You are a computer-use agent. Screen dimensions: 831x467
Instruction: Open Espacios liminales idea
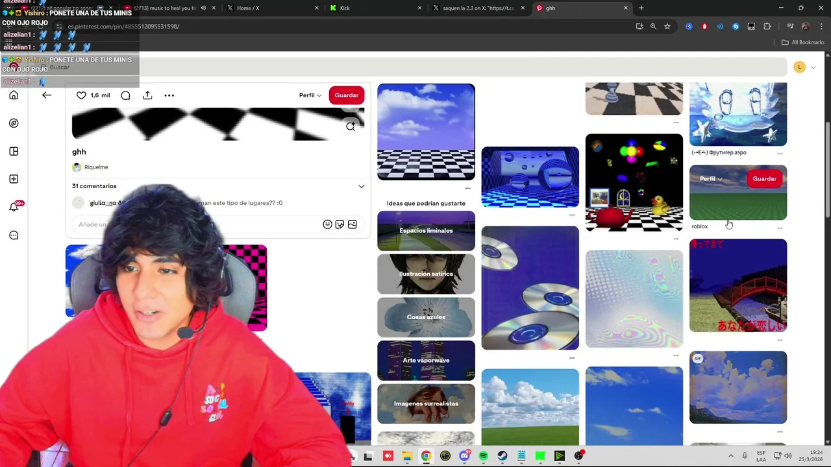426,231
